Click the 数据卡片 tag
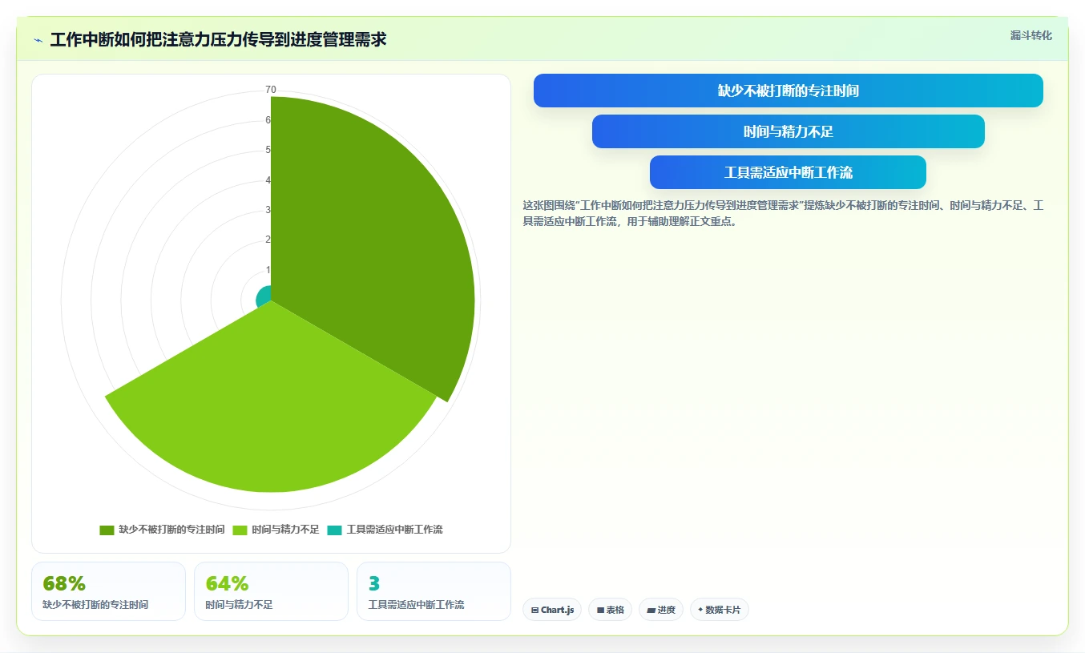 pos(720,610)
